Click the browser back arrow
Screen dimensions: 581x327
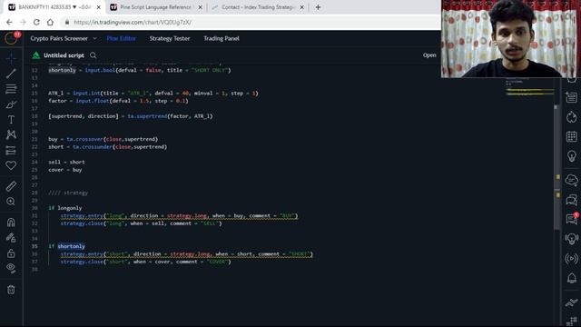click(x=9, y=22)
